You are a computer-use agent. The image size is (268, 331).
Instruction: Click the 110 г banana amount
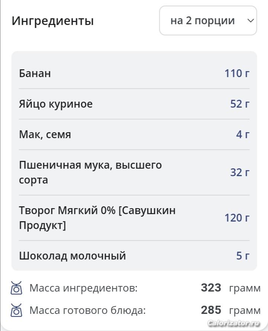tap(237, 73)
